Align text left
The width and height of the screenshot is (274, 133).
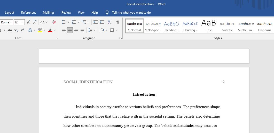tap(64, 30)
